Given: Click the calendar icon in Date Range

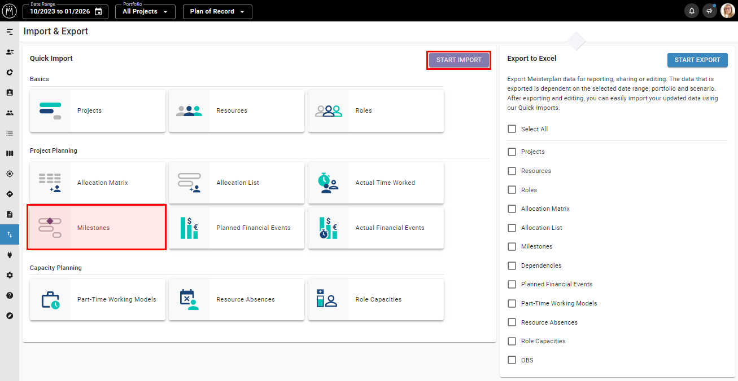Looking at the screenshot, I should coord(99,12).
